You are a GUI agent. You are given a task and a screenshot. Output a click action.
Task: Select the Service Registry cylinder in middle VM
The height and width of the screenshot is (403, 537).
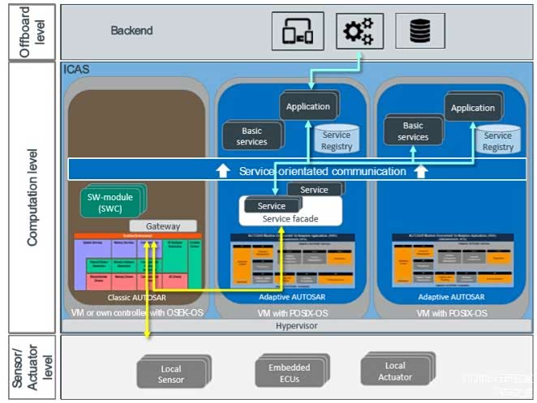tap(336, 140)
